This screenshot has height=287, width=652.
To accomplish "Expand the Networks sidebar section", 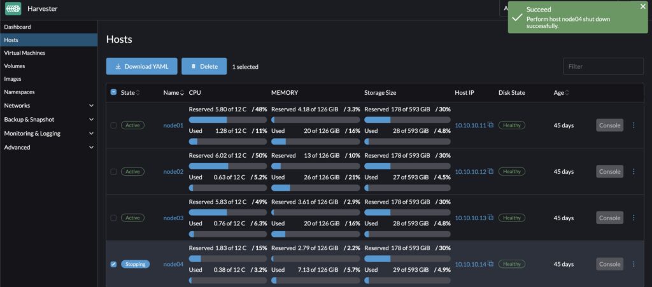I will pyautogui.click(x=91, y=106).
